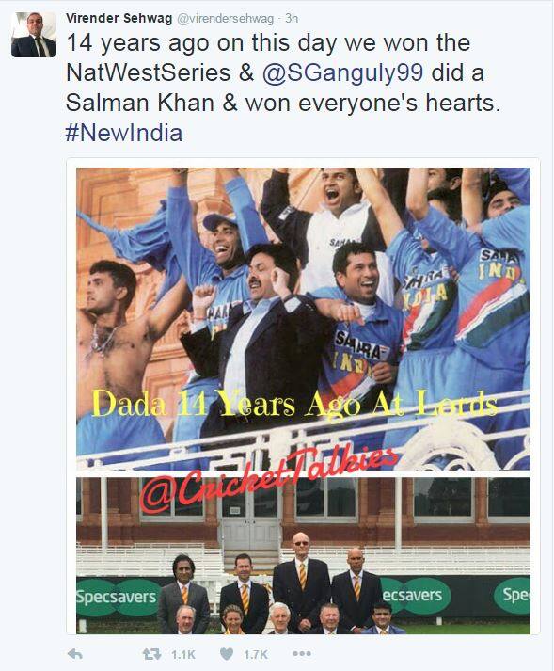
Task: Retweet this tweet using the retweet icon
Action: tap(151, 654)
